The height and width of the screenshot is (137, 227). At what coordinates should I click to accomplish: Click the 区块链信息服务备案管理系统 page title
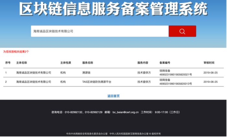(x=113, y=9)
